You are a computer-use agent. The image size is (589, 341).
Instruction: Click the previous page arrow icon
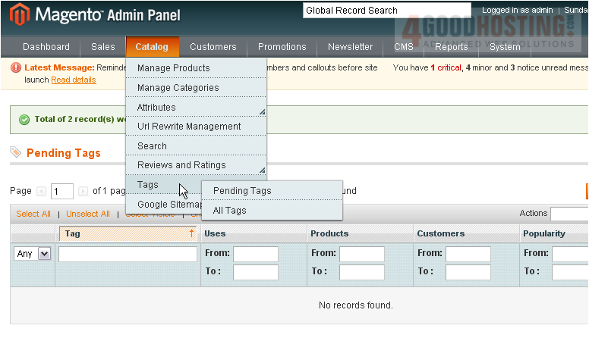point(41,192)
